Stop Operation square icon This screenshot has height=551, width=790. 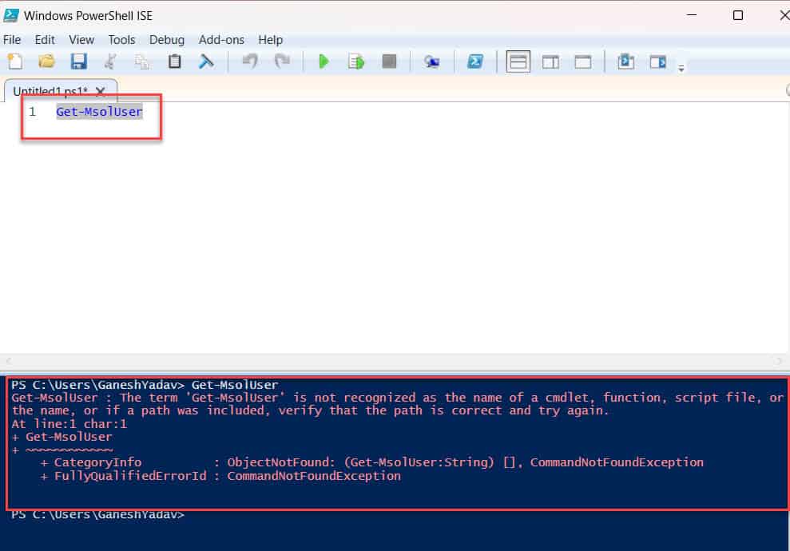(x=389, y=61)
